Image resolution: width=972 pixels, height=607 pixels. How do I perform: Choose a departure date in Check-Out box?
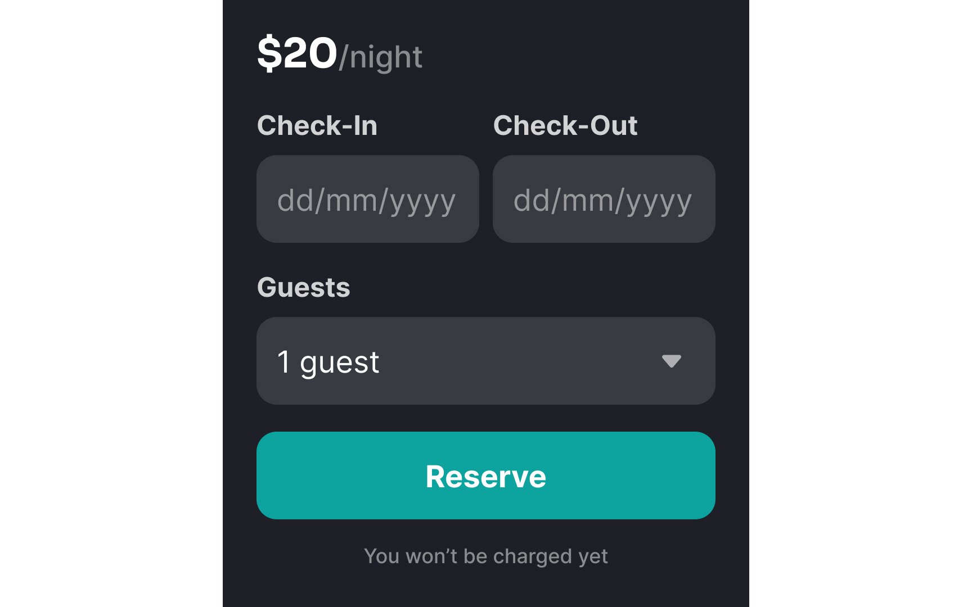604,199
